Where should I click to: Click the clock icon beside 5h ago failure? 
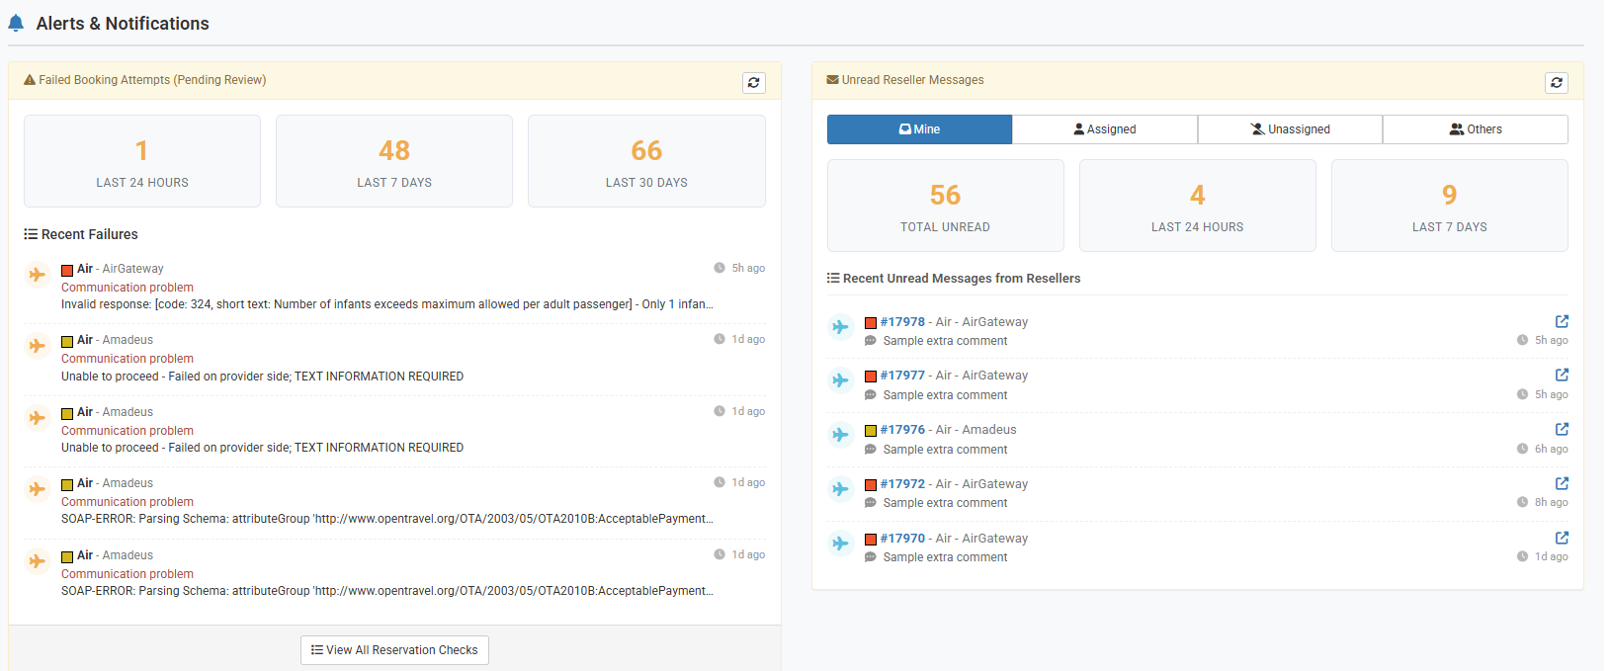[720, 268]
